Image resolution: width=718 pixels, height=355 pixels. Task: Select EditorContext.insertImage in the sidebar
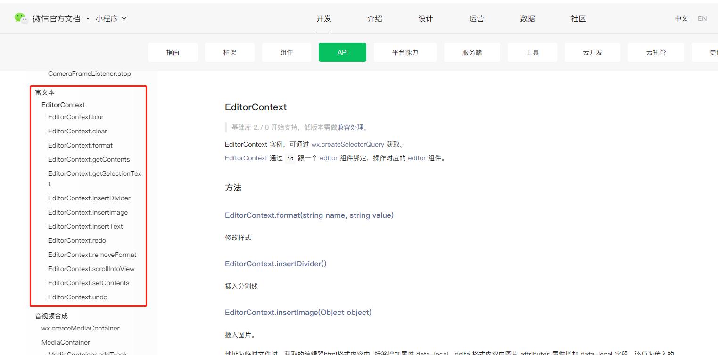(x=88, y=212)
